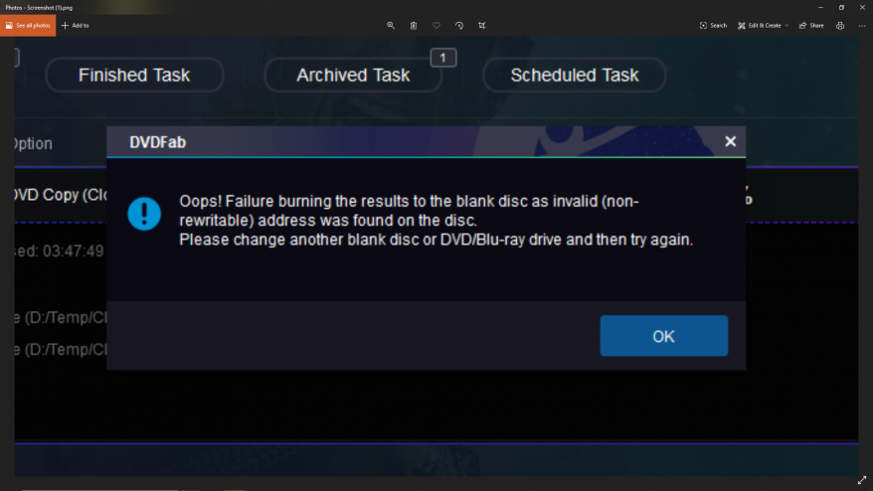Open the Add to menu

[x=76, y=25]
